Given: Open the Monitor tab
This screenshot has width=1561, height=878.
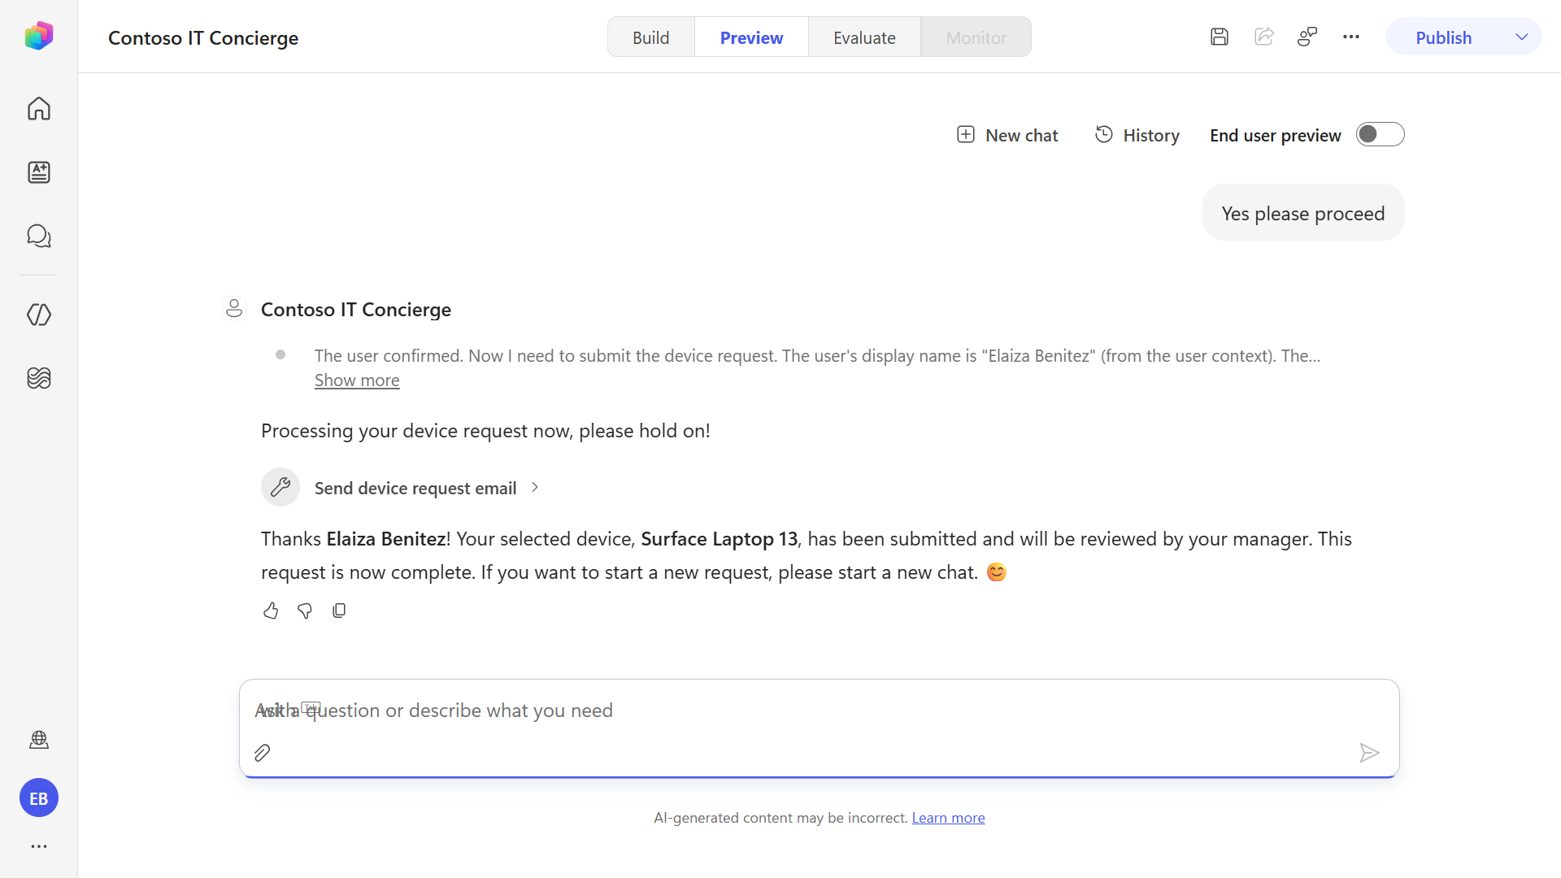Looking at the screenshot, I should pos(976,37).
